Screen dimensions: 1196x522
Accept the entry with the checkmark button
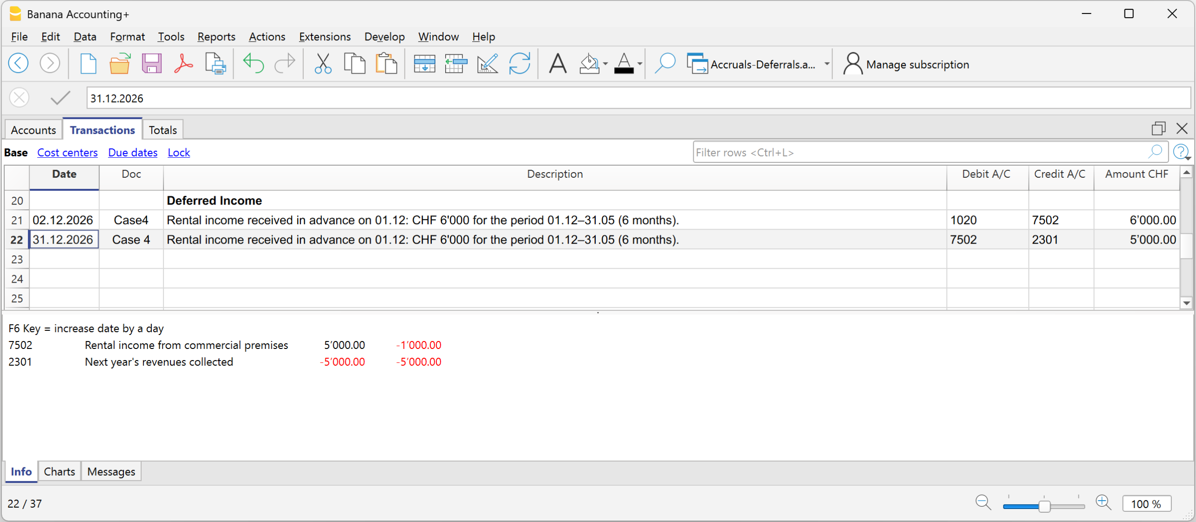point(60,98)
